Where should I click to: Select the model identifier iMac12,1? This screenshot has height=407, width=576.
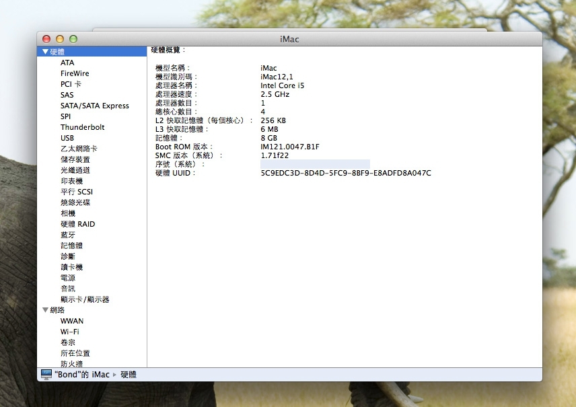(277, 77)
